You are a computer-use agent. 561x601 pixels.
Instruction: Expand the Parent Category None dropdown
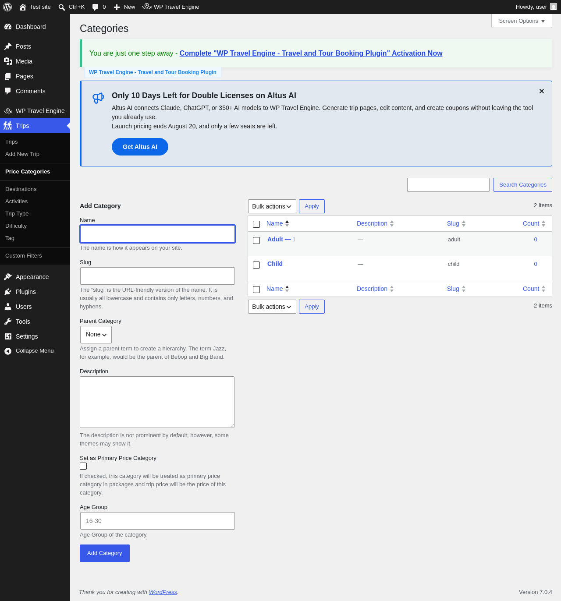point(96,335)
